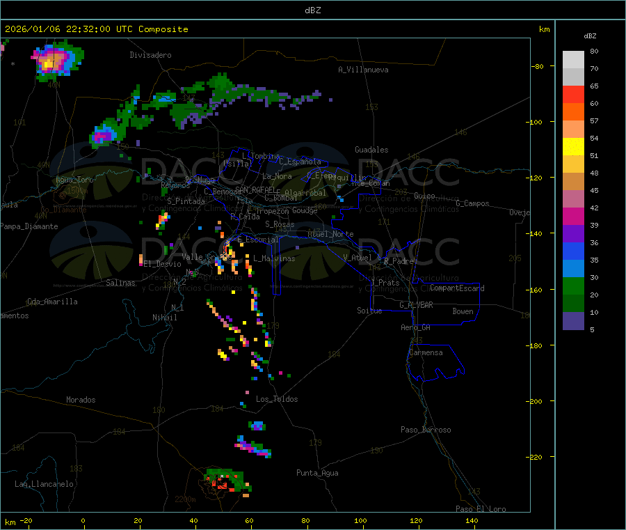Click the -160 km vertical axis tick label
This screenshot has width=626, height=530.
534,290
